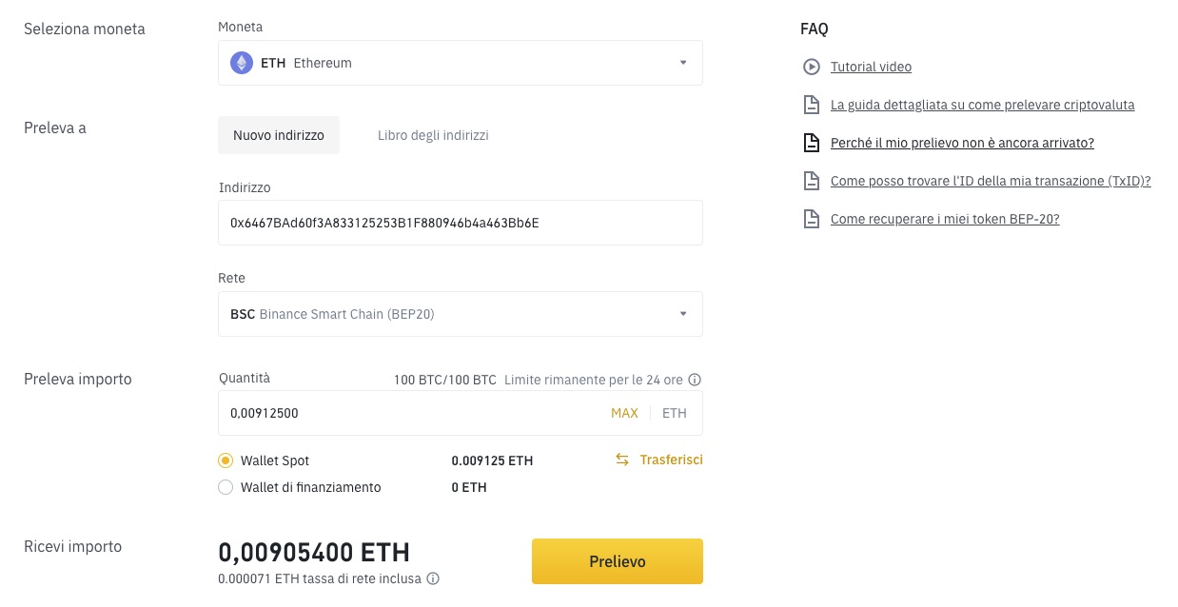The image size is (1178, 607).
Task: Click the transfer arrows icon next to Trasferisci
Action: coord(622,460)
